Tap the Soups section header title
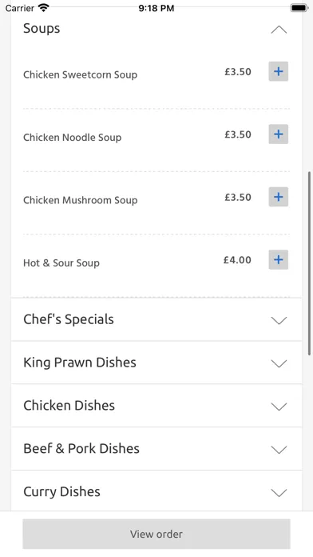The image size is (313, 557). [42, 29]
